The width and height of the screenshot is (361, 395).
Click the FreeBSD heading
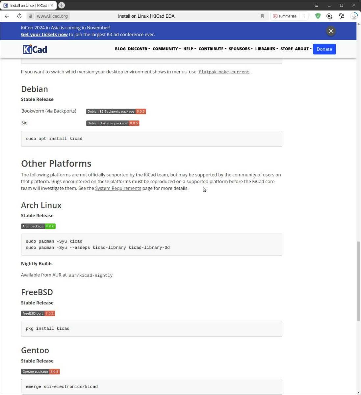pyautogui.click(x=37, y=292)
